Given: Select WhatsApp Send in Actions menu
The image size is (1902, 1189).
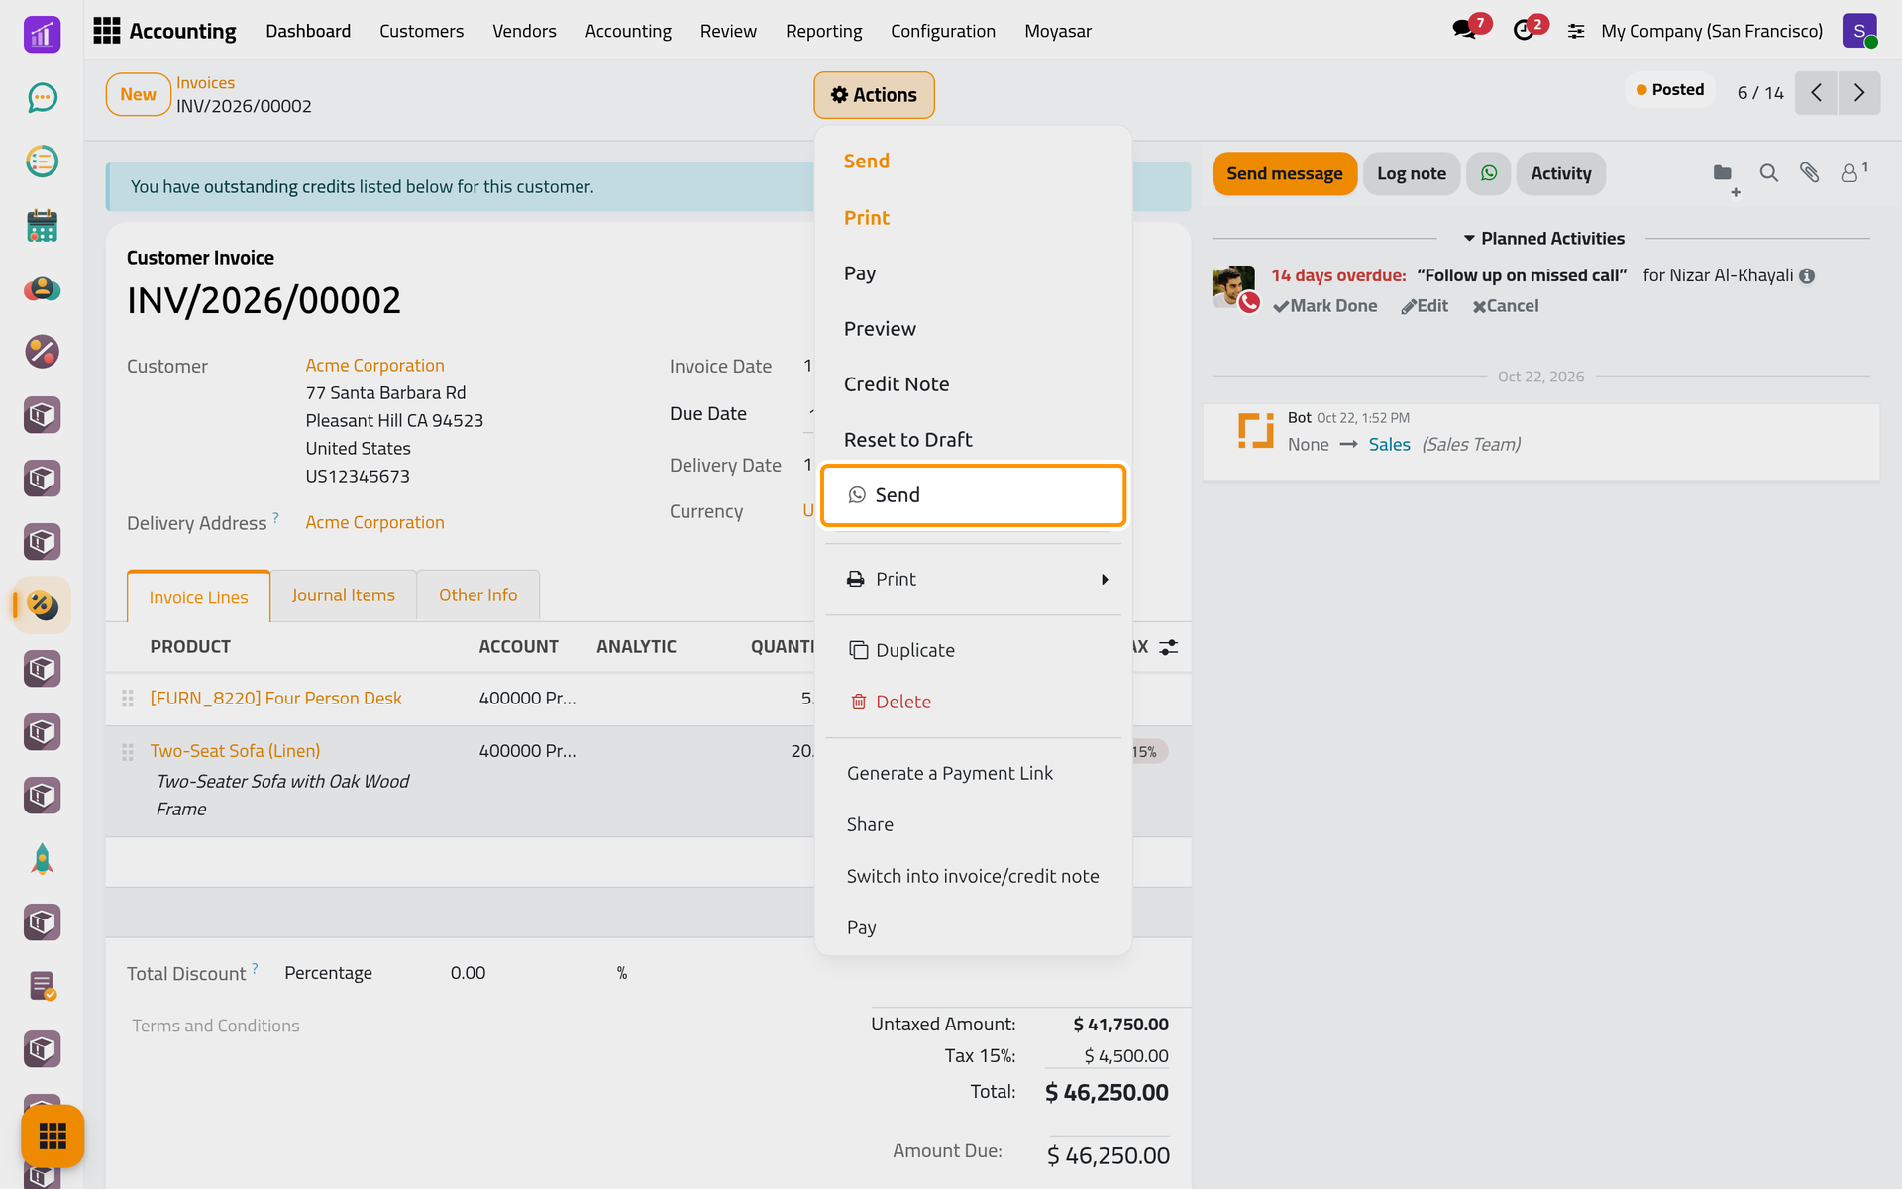Looking at the screenshot, I should [x=973, y=495].
